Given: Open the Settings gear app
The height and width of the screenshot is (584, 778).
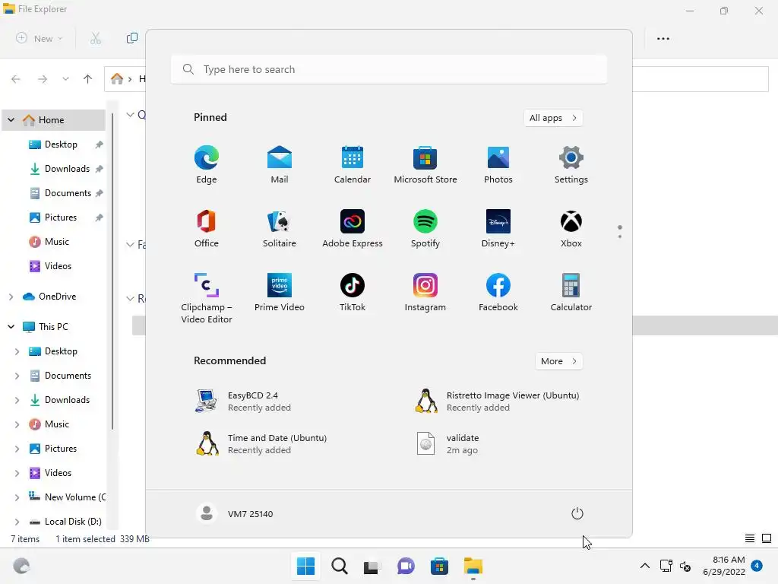Looking at the screenshot, I should (x=571, y=165).
